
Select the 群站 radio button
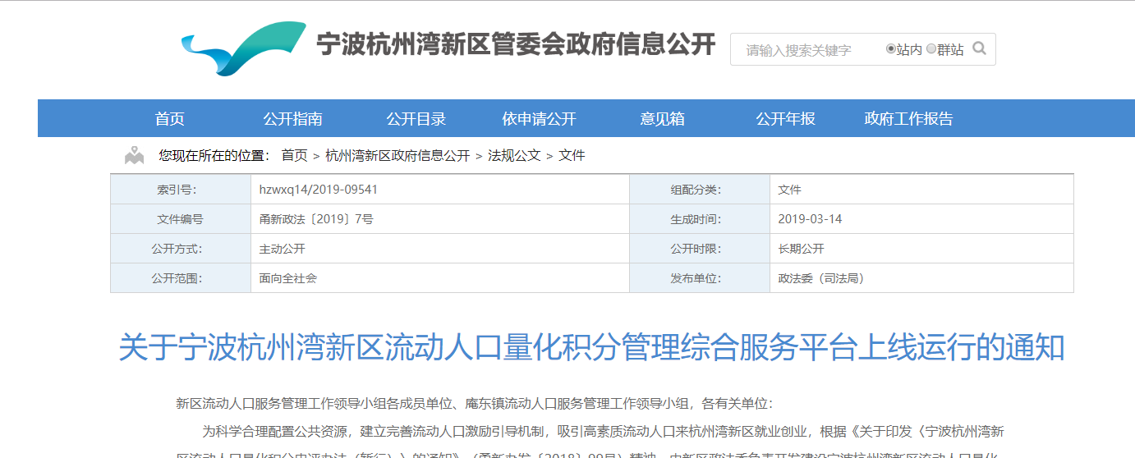click(x=931, y=49)
